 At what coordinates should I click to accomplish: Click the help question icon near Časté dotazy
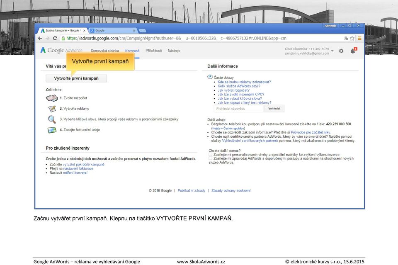pos(210,77)
